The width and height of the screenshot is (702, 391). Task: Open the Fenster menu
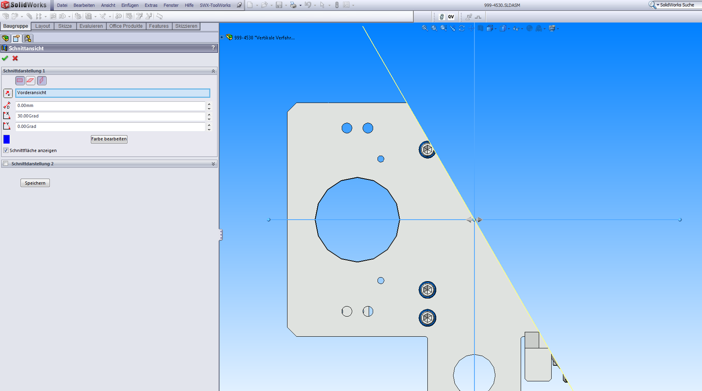pyautogui.click(x=171, y=5)
